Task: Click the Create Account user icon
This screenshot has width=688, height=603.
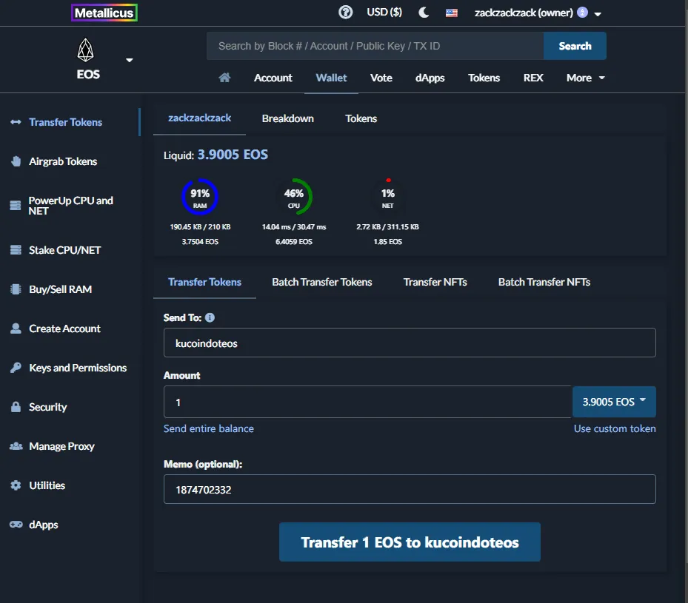Action: tap(16, 329)
